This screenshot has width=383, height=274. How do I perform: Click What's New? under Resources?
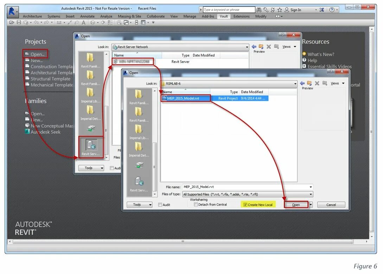point(321,54)
